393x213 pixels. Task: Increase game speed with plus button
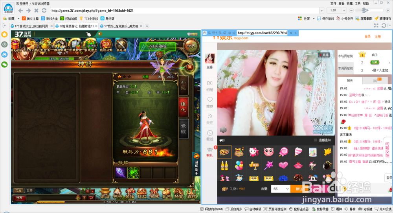tap(388, 11)
